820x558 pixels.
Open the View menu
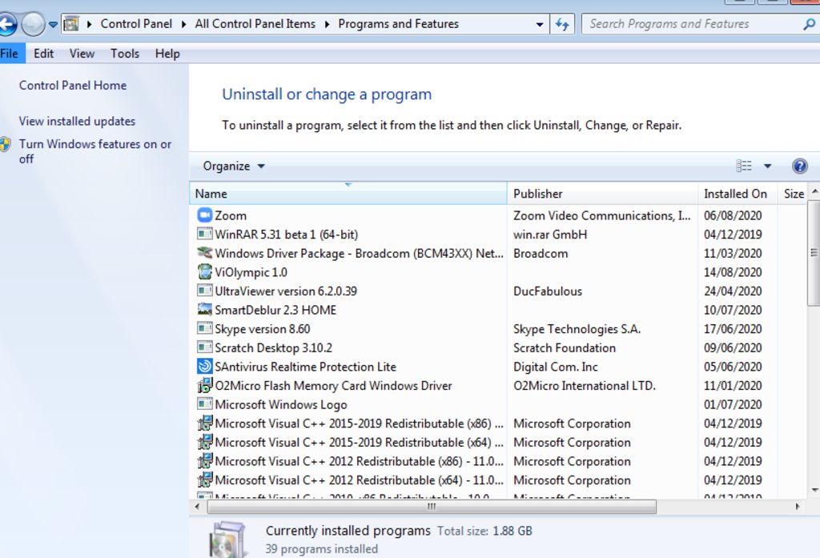point(82,54)
